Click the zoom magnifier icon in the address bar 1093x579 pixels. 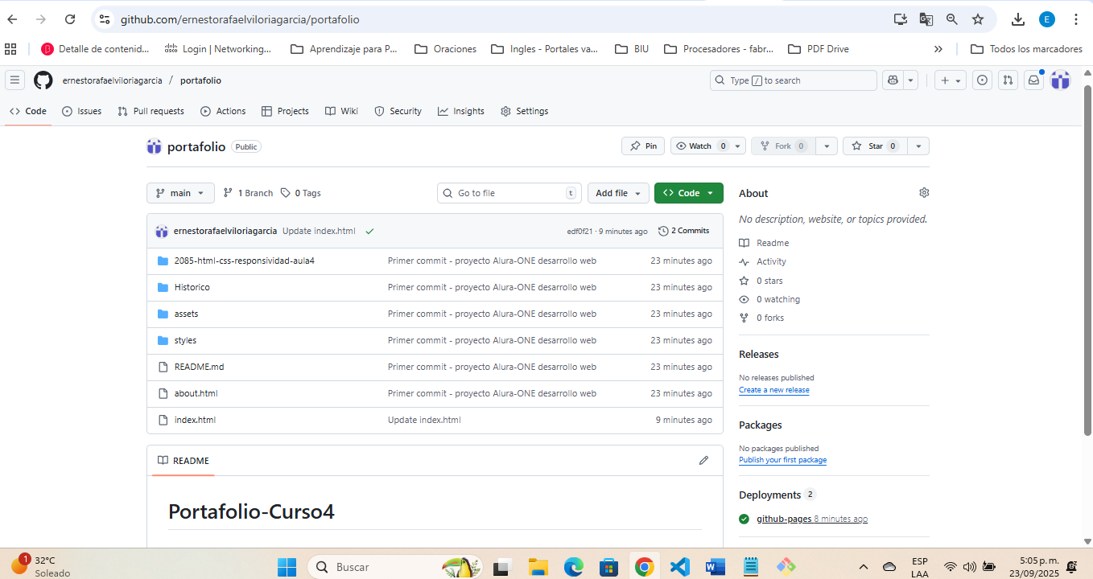point(952,19)
